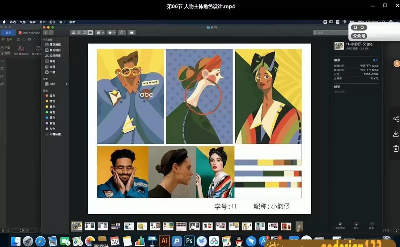This screenshot has width=400, height=247.
Task: Open the Share button in the preview sidebar
Action: pyautogui.click(x=396, y=119)
